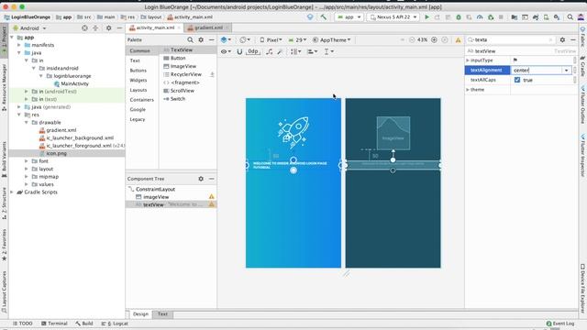The height and width of the screenshot is (330, 587).
Task: Expand the manifests folder
Action: coord(19,45)
